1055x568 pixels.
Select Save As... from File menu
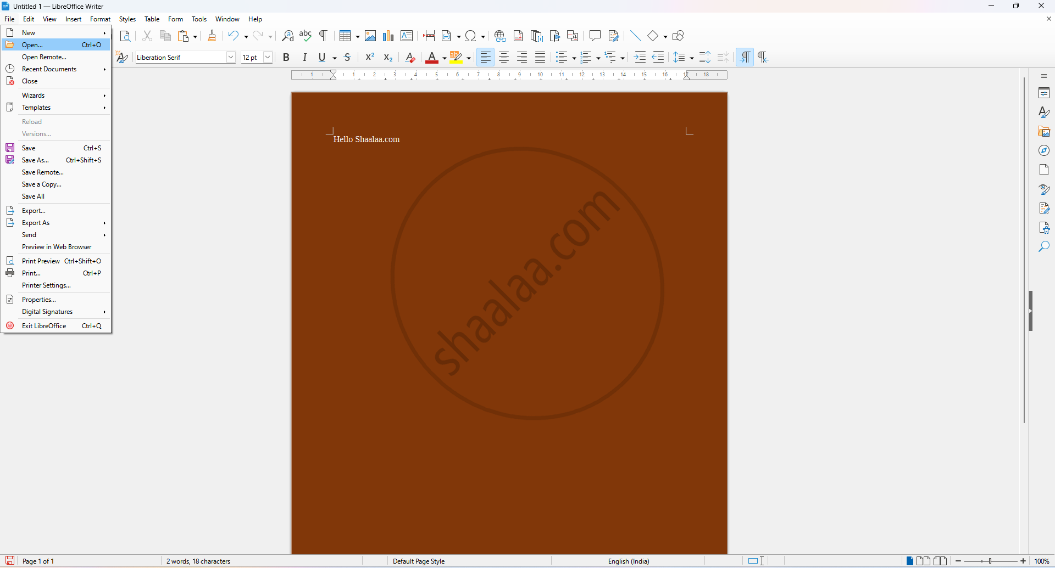tap(36, 160)
